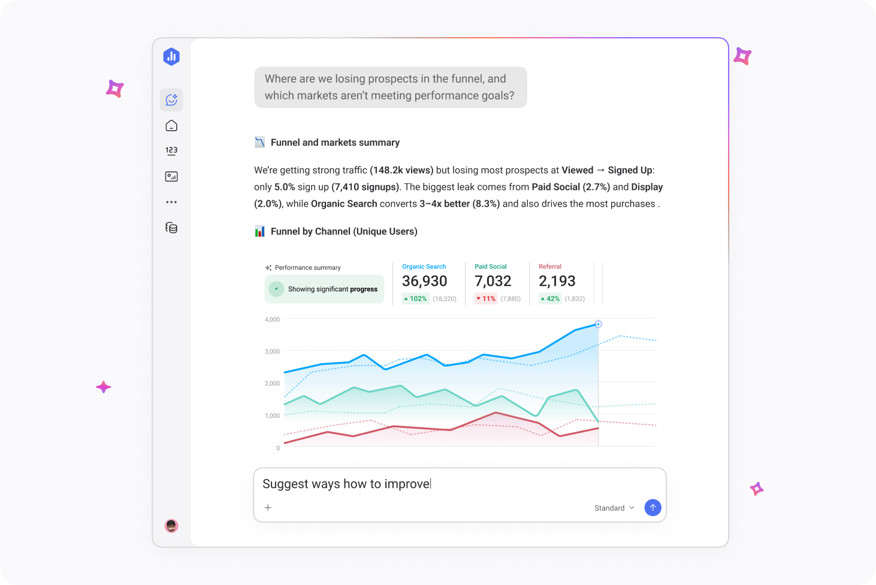Focus the prompt field reading "Suggest ways how to improve"

tap(460, 494)
